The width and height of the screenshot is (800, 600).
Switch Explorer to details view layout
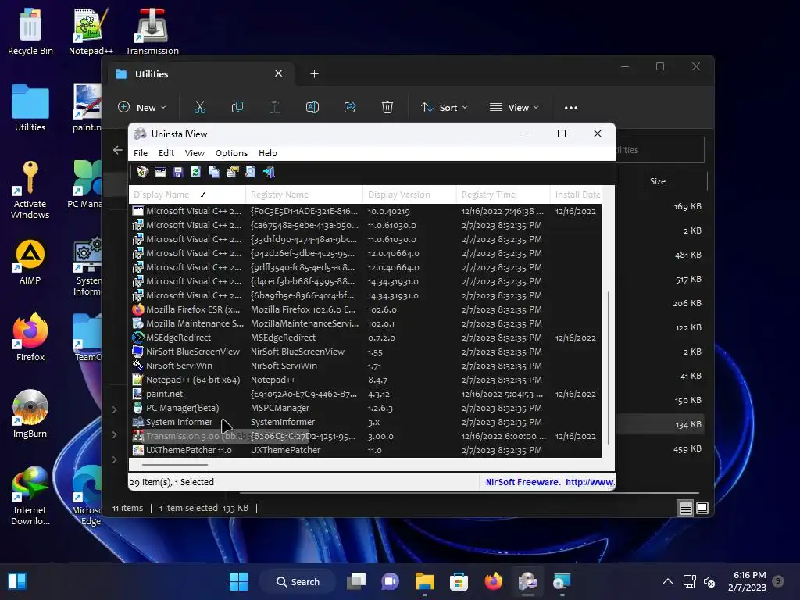click(685, 508)
